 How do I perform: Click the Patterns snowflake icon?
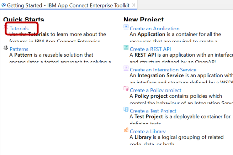pos(6,48)
